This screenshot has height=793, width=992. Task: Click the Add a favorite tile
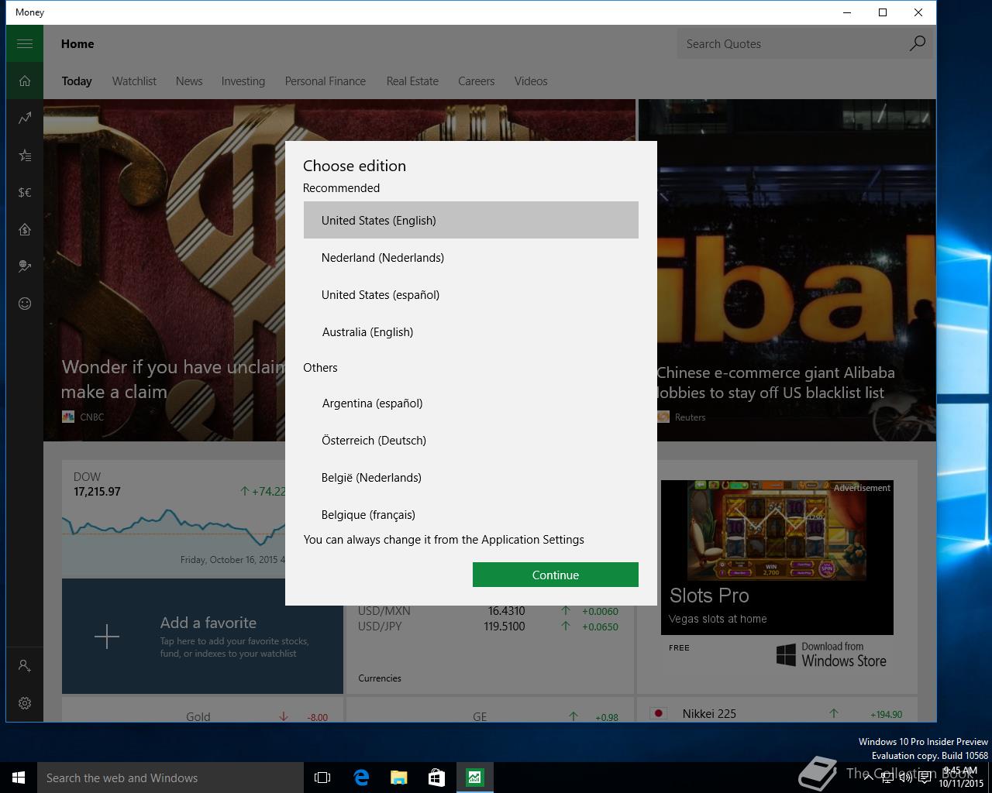coord(202,637)
